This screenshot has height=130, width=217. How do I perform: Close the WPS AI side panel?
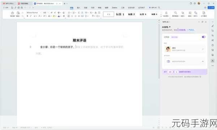point(206,22)
